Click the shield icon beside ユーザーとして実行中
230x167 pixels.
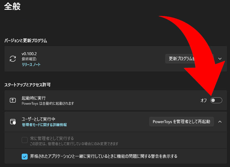click(x=13, y=122)
